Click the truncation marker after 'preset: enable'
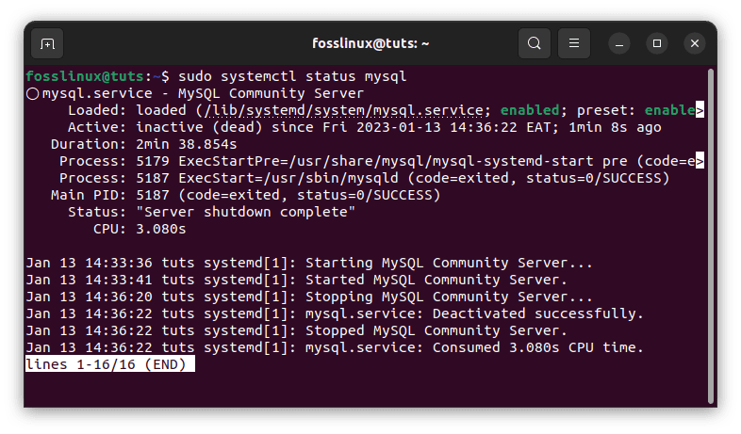 click(x=700, y=110)
